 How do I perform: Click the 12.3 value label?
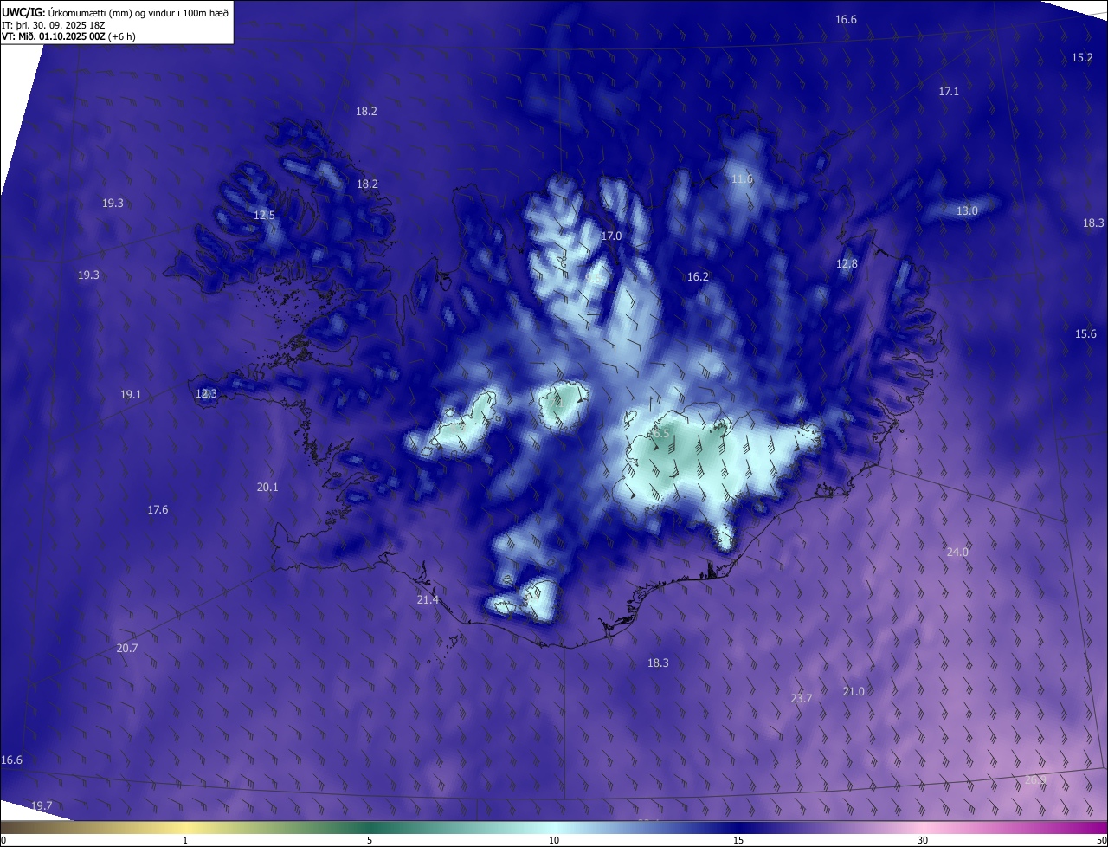(x=206, y=393)
